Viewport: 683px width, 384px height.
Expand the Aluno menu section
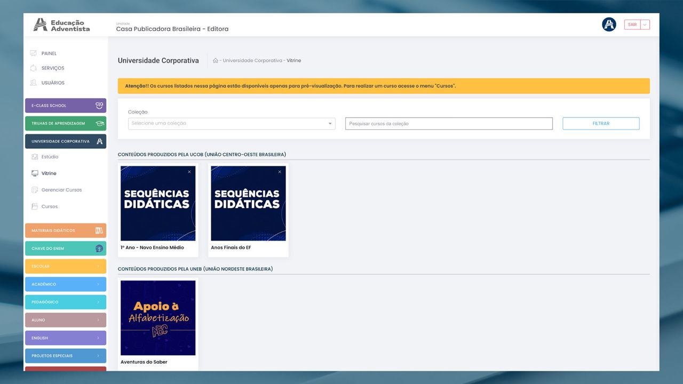(x=66, y=320)
